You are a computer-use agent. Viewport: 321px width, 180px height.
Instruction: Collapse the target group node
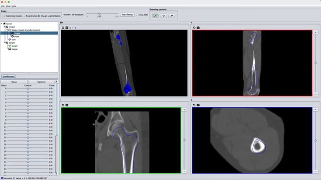coord(5,42)
